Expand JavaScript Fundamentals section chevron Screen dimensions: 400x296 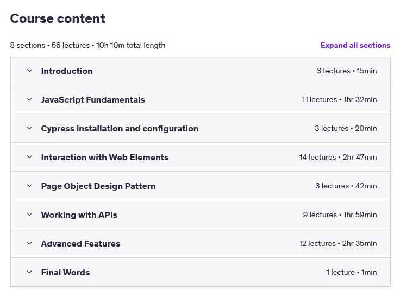point(29,99)
